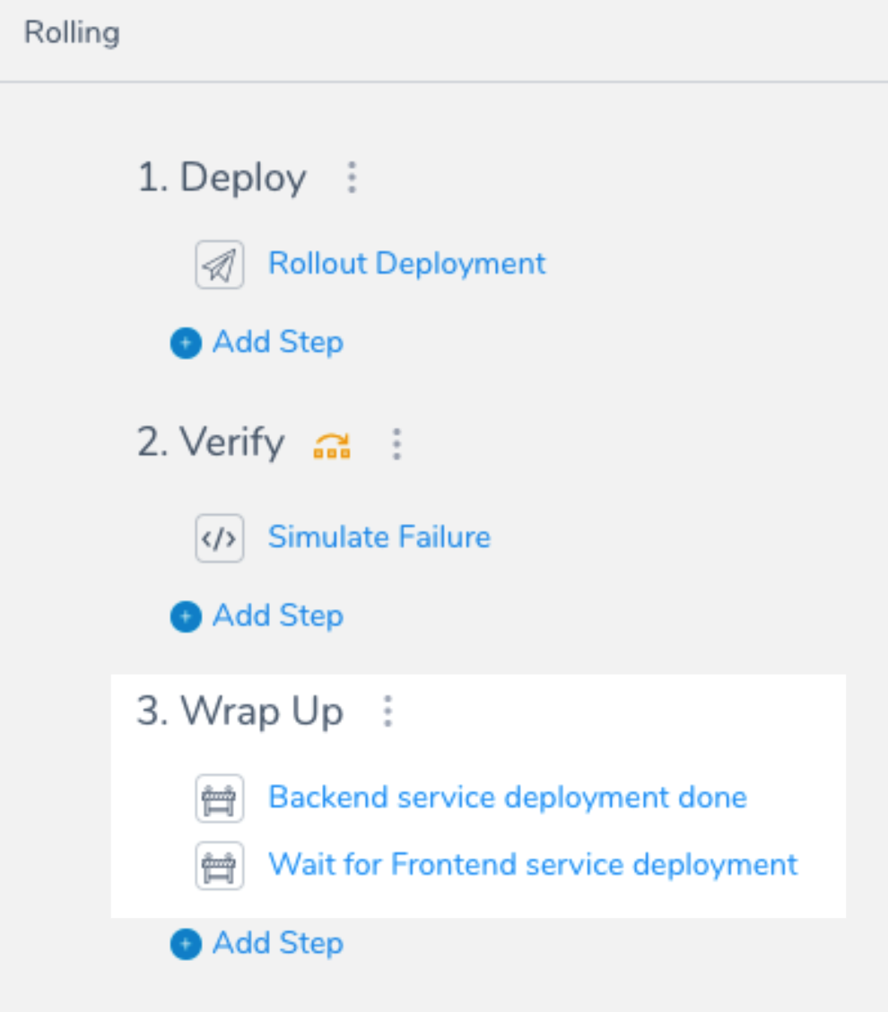Click the blue plus icon under Rollout Deployment
Screen dimensions: 888x1012
pos(186,344)
